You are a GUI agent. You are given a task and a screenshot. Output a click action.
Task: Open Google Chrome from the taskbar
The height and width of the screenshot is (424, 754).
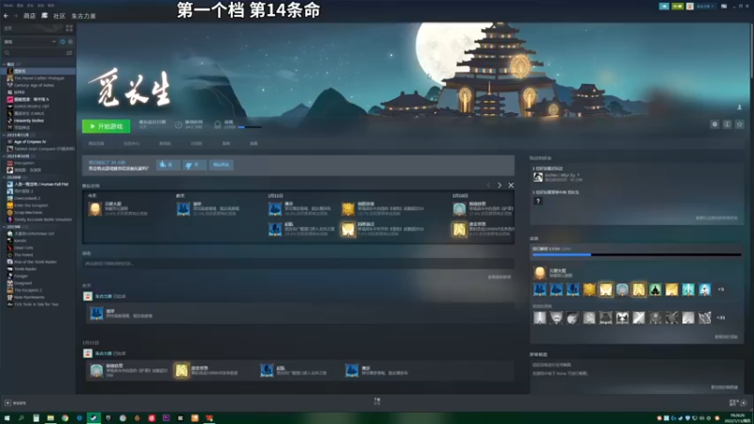point(65,418)
